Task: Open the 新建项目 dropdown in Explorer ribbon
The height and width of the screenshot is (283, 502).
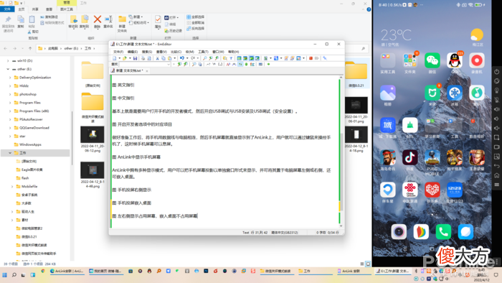Action: pos(136,17)
